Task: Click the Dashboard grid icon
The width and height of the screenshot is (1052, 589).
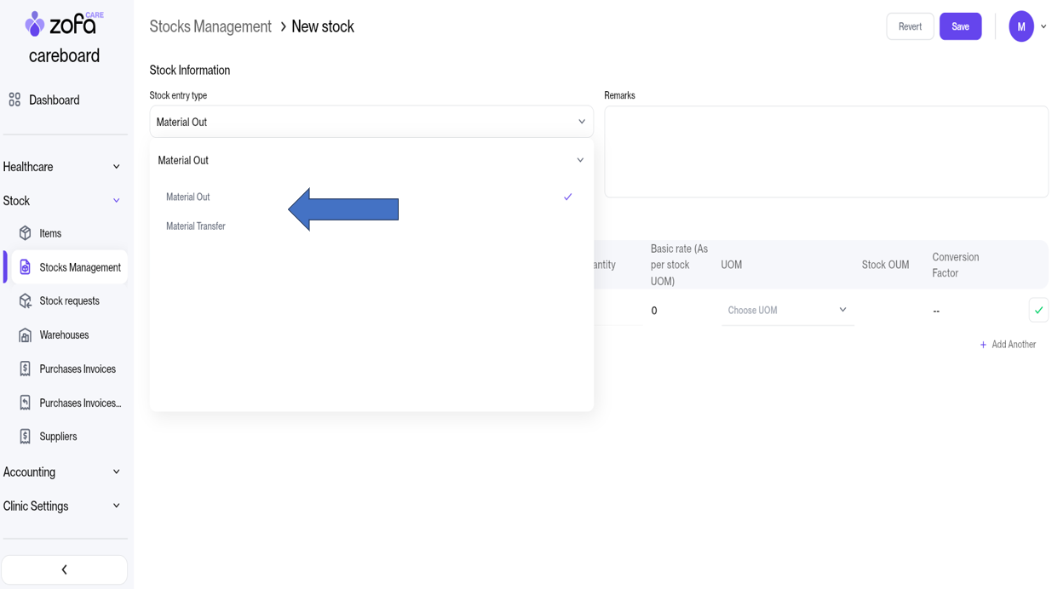Action: pyautogui.click(x=14, y=100)
